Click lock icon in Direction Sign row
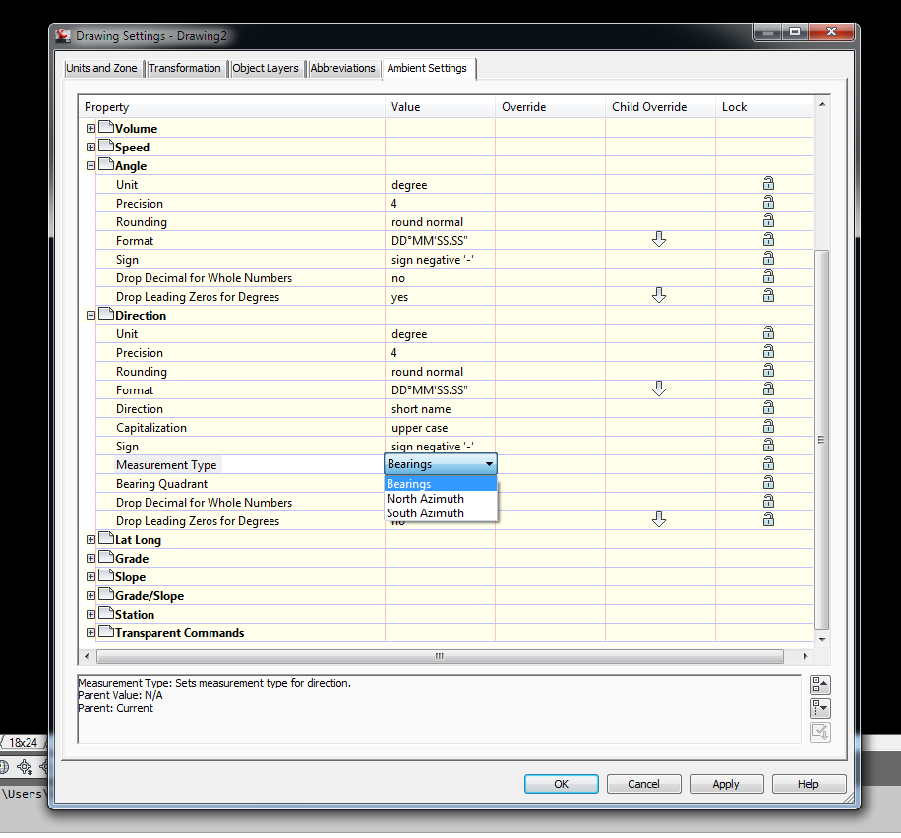This screenshot has height=838, width=901. click(768, 446)
